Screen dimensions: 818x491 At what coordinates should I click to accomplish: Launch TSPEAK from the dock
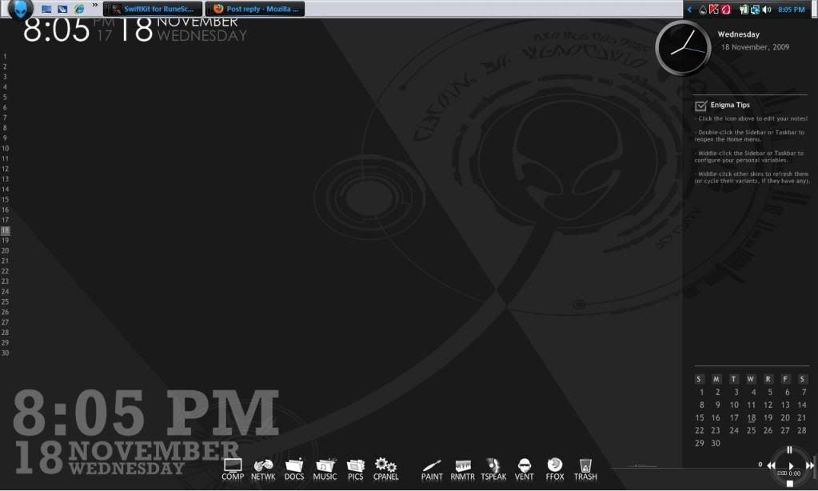[493, 469]
